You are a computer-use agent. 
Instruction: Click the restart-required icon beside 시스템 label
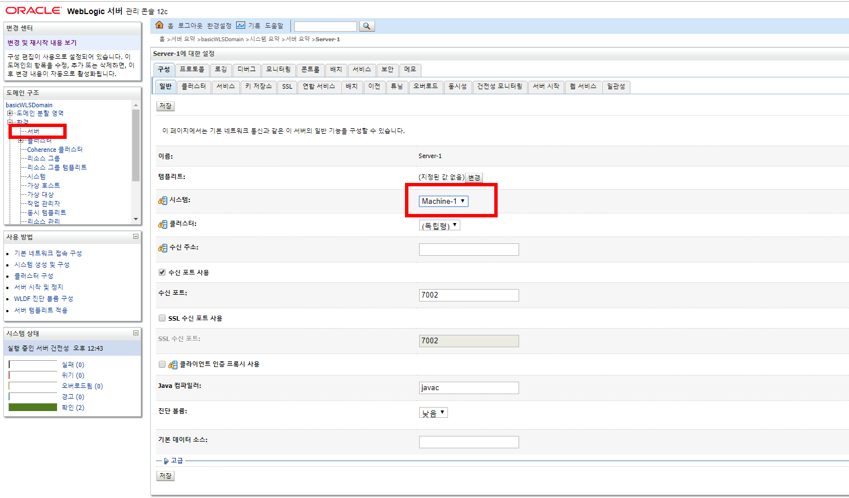163,200
